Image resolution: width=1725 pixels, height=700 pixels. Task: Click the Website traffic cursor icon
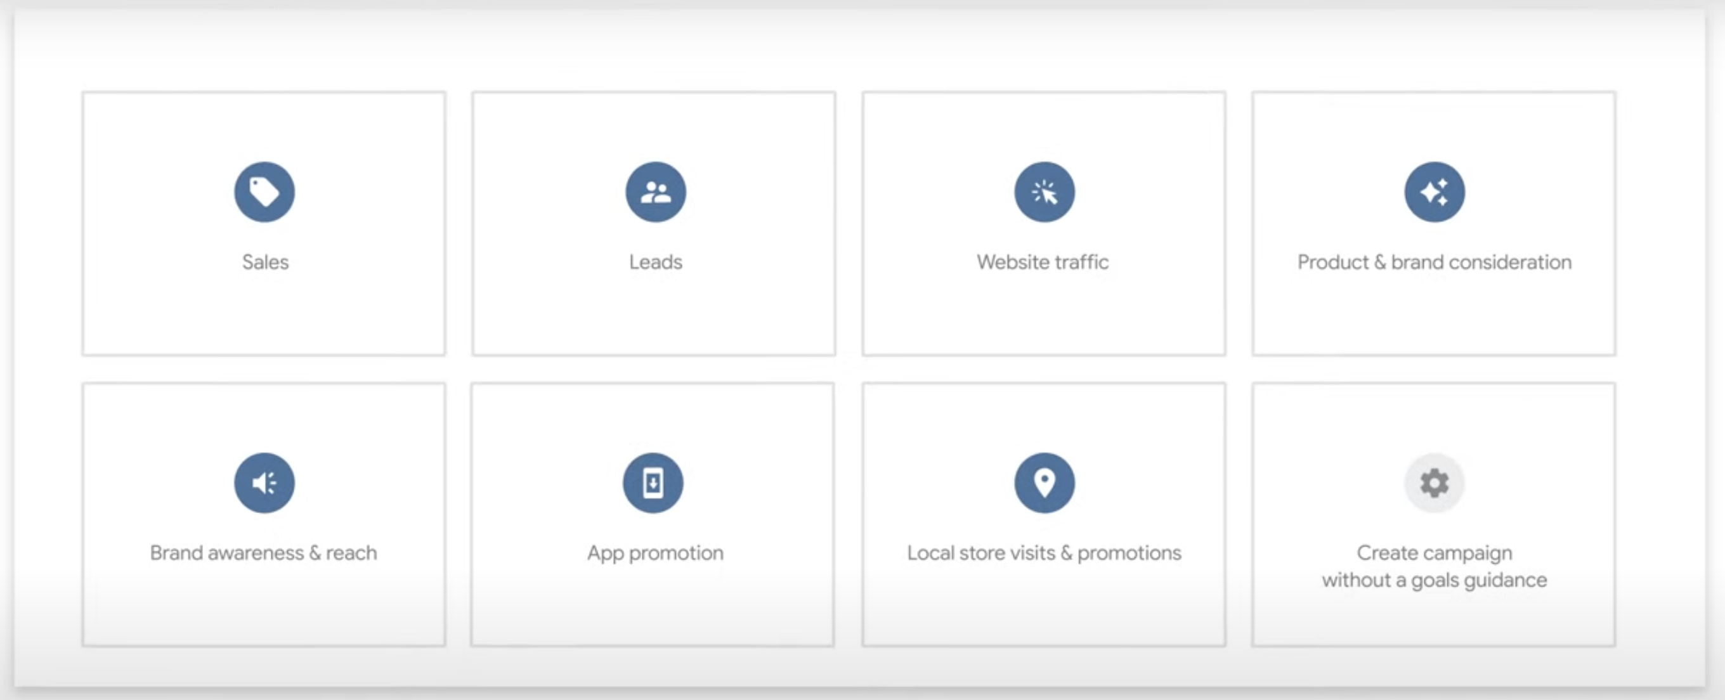click(1044, 192)
